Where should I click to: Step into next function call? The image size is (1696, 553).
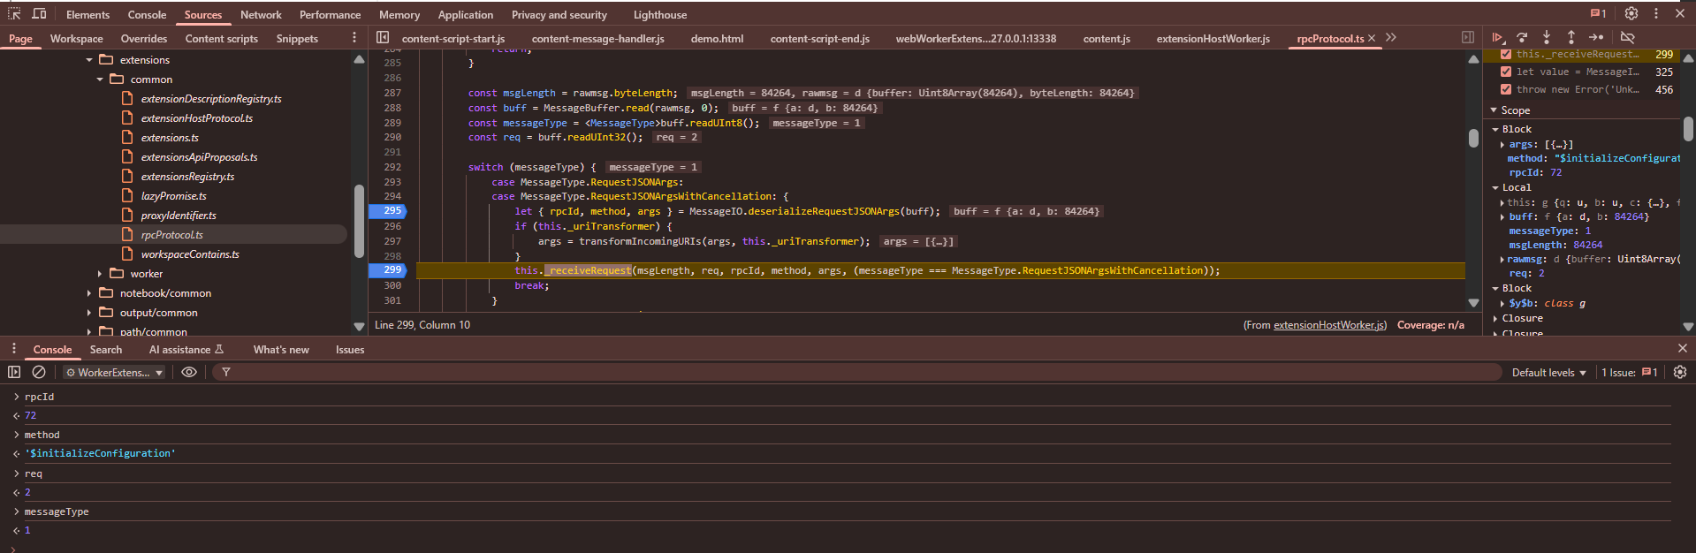point(1547,38)
